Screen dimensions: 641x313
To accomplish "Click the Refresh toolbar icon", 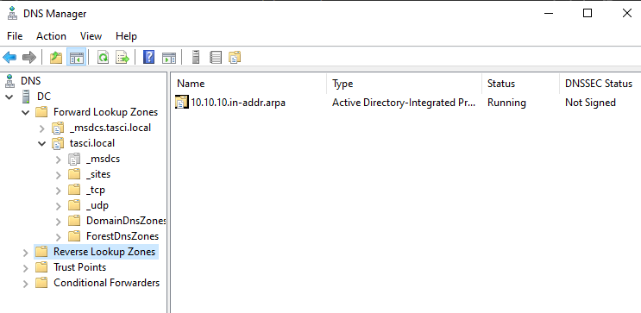I will click(103, 58).
